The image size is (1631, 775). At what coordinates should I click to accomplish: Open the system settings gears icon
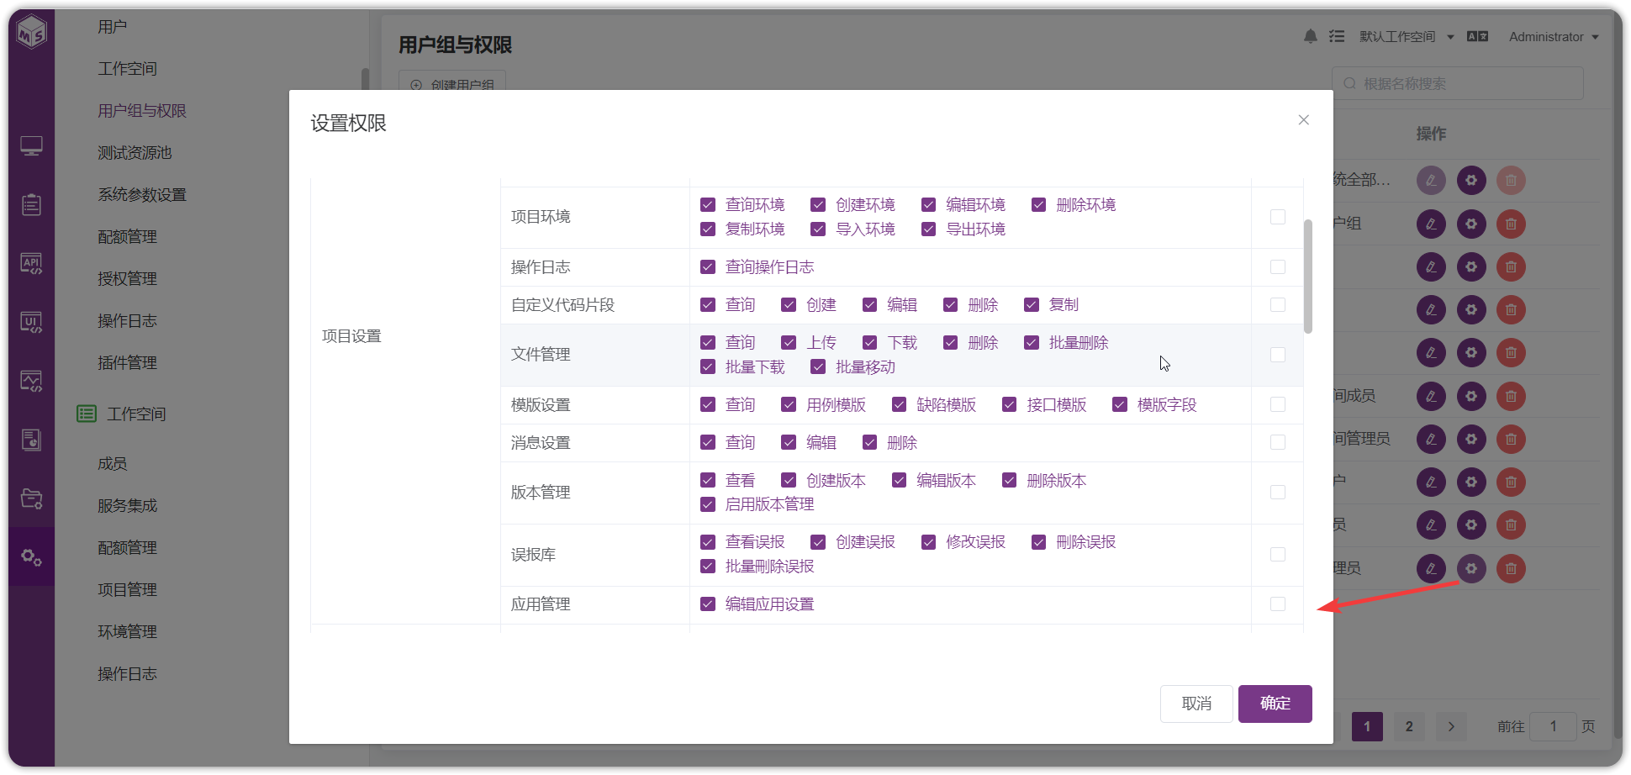tap(32, 556)
